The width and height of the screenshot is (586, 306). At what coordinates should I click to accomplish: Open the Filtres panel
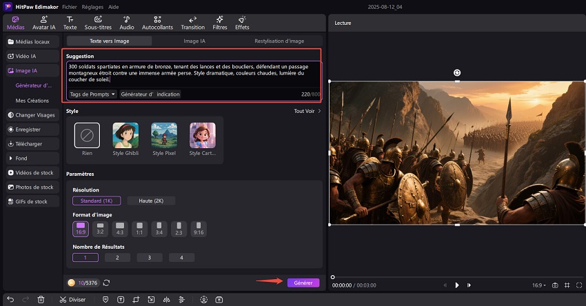pos(220,23)
